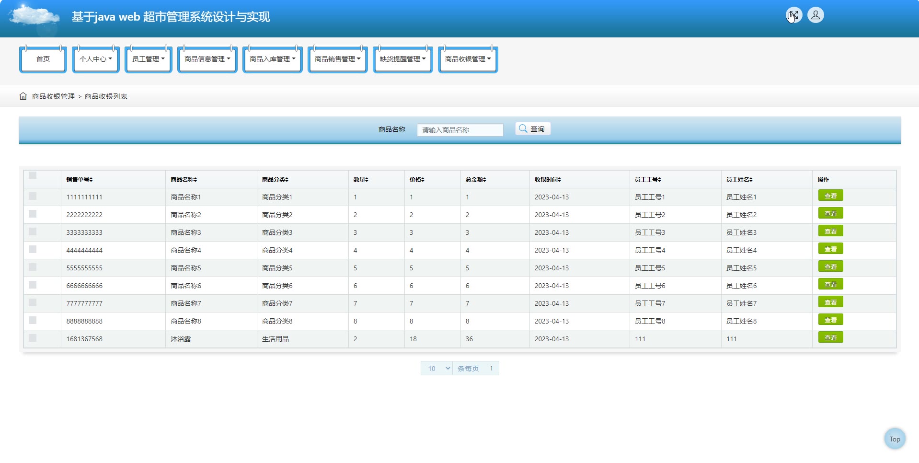Sort by 总金额 column arrows
The height and width of the screenshot is (463, 919).
(484, 180)
